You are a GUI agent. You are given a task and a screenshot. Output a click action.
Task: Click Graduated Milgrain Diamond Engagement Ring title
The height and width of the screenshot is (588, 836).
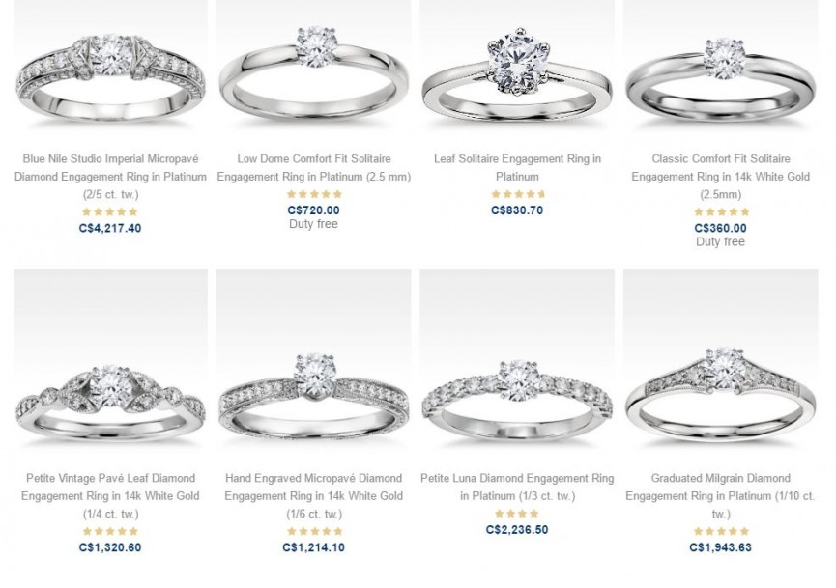720,496
